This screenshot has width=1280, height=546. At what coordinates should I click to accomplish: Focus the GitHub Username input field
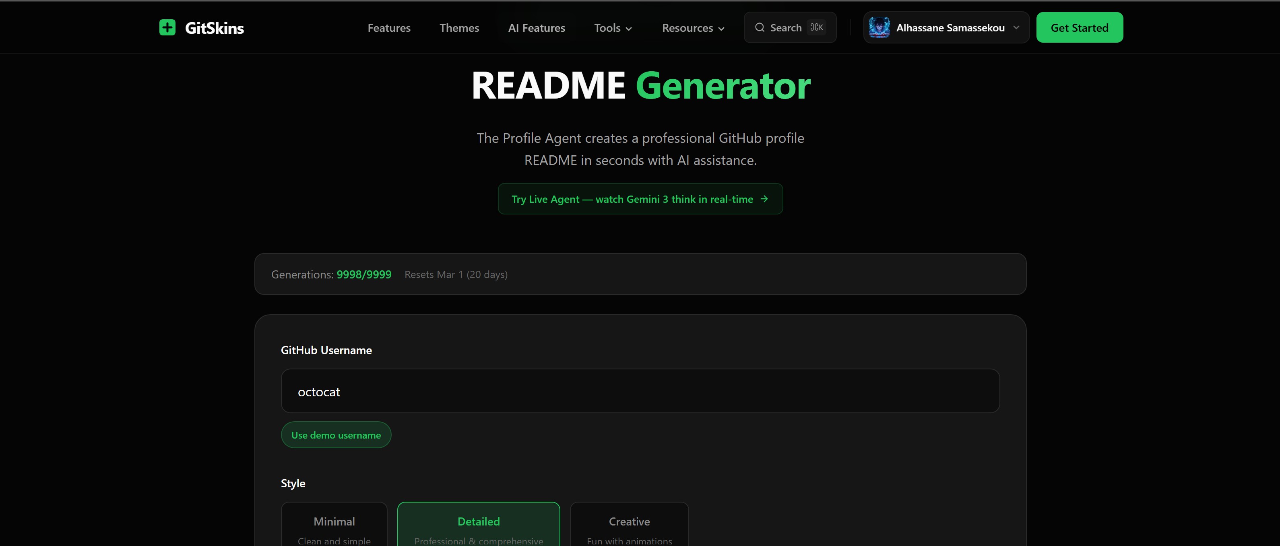click(x=640, y=391)
